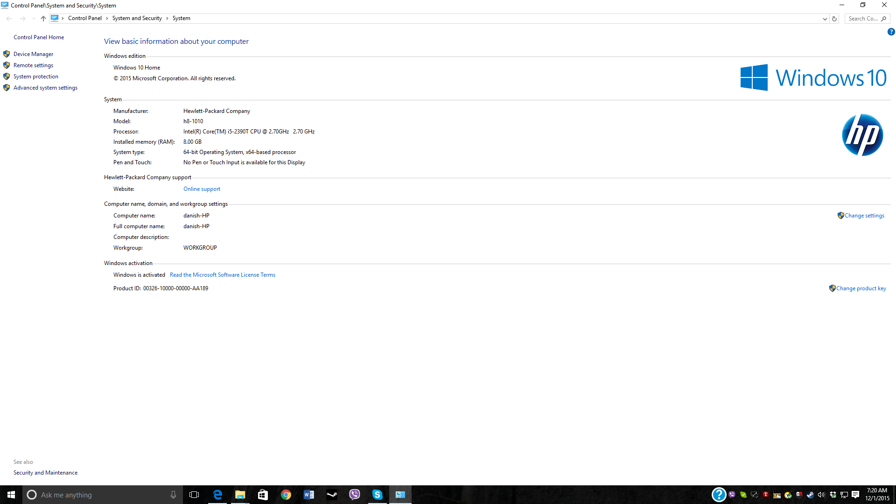Click the Task View taskbar icon
This screenshot has height=504, width=896.
click(194, 495)
